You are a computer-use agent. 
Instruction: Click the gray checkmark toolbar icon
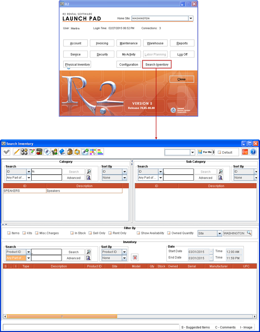pyautogui.click(x=7, y=152)
